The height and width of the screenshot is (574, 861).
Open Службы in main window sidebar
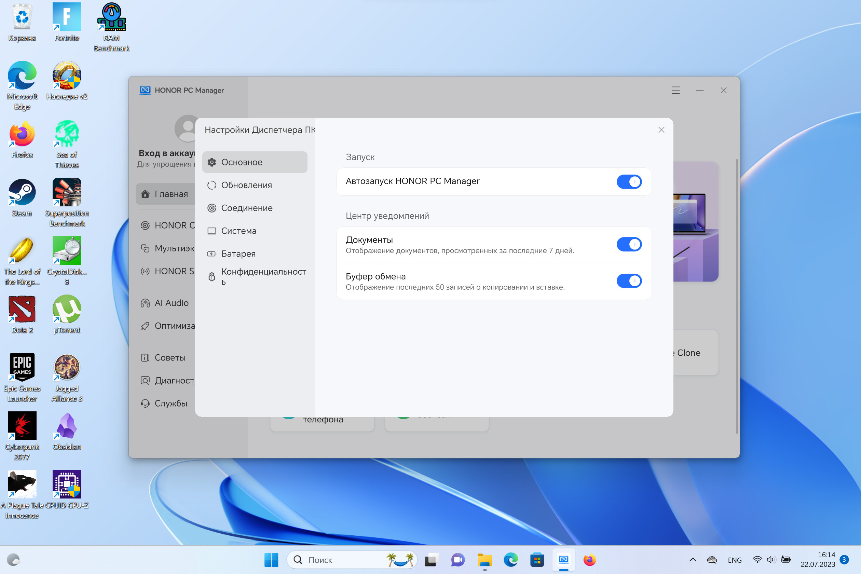(x=165, y=404)
